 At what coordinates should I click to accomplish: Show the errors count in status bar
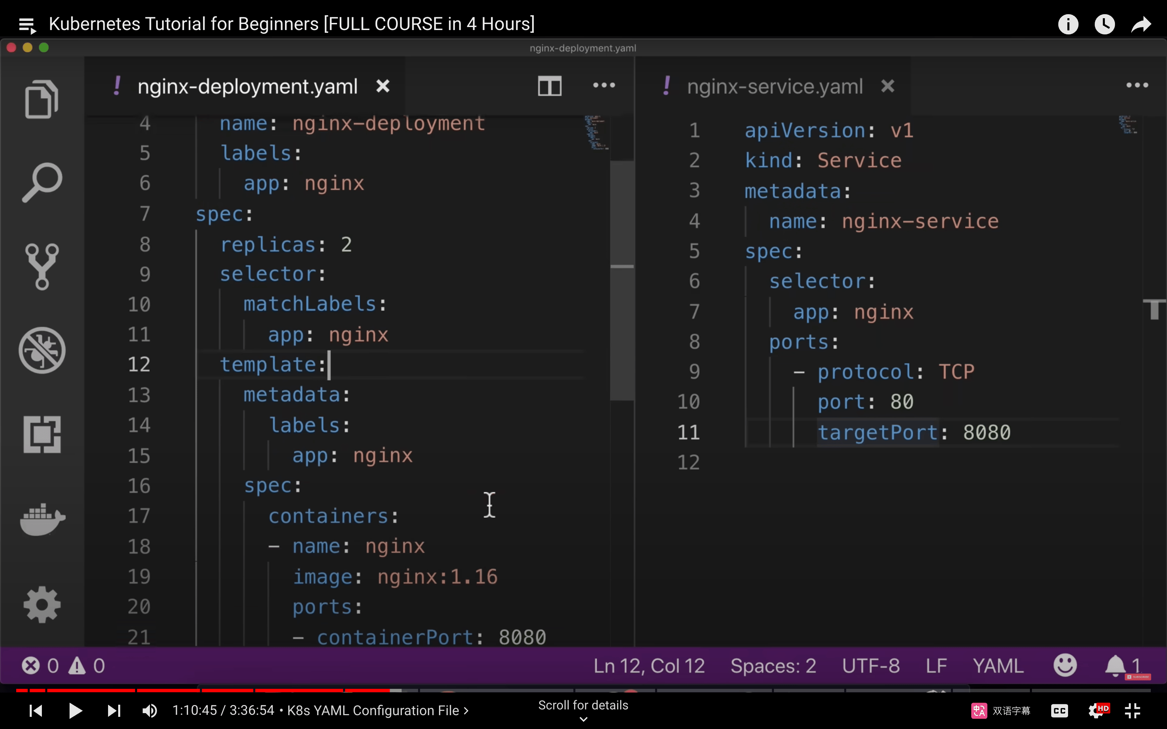(40, 666)
